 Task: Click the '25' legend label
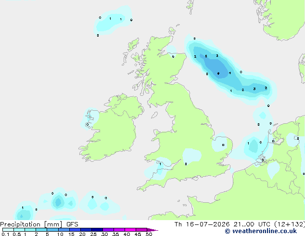[93, 234]
